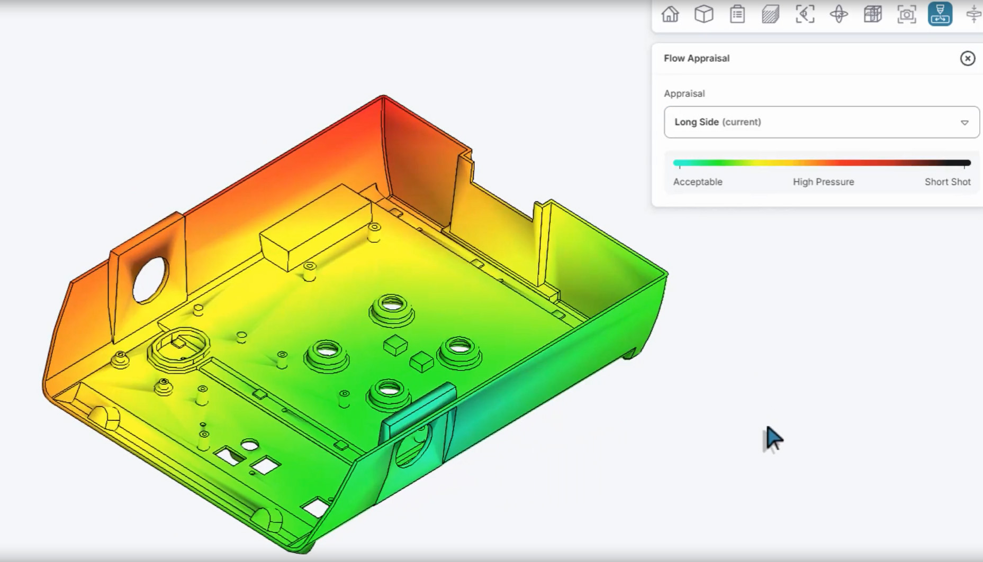Click the Acceptable legend label
This screenshot has height=562, width=983.
(x=697, y=182)
